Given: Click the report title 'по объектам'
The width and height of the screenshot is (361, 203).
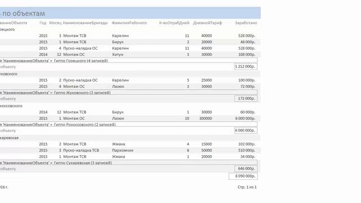Looking at the screenshot, I should (x=24, y=14).
